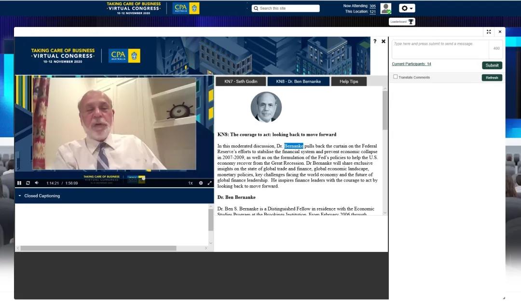
Task: Click the session description scroll-down arrow
Action: (x=385, y=213)
